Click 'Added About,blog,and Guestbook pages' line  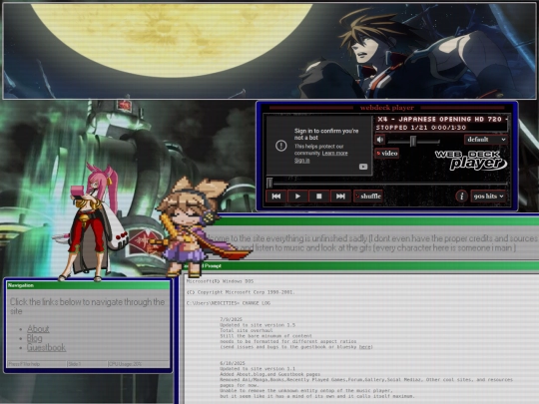point(269,374)
